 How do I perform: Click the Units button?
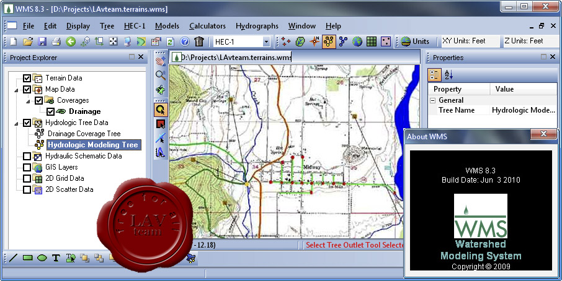tap(416, 41)
